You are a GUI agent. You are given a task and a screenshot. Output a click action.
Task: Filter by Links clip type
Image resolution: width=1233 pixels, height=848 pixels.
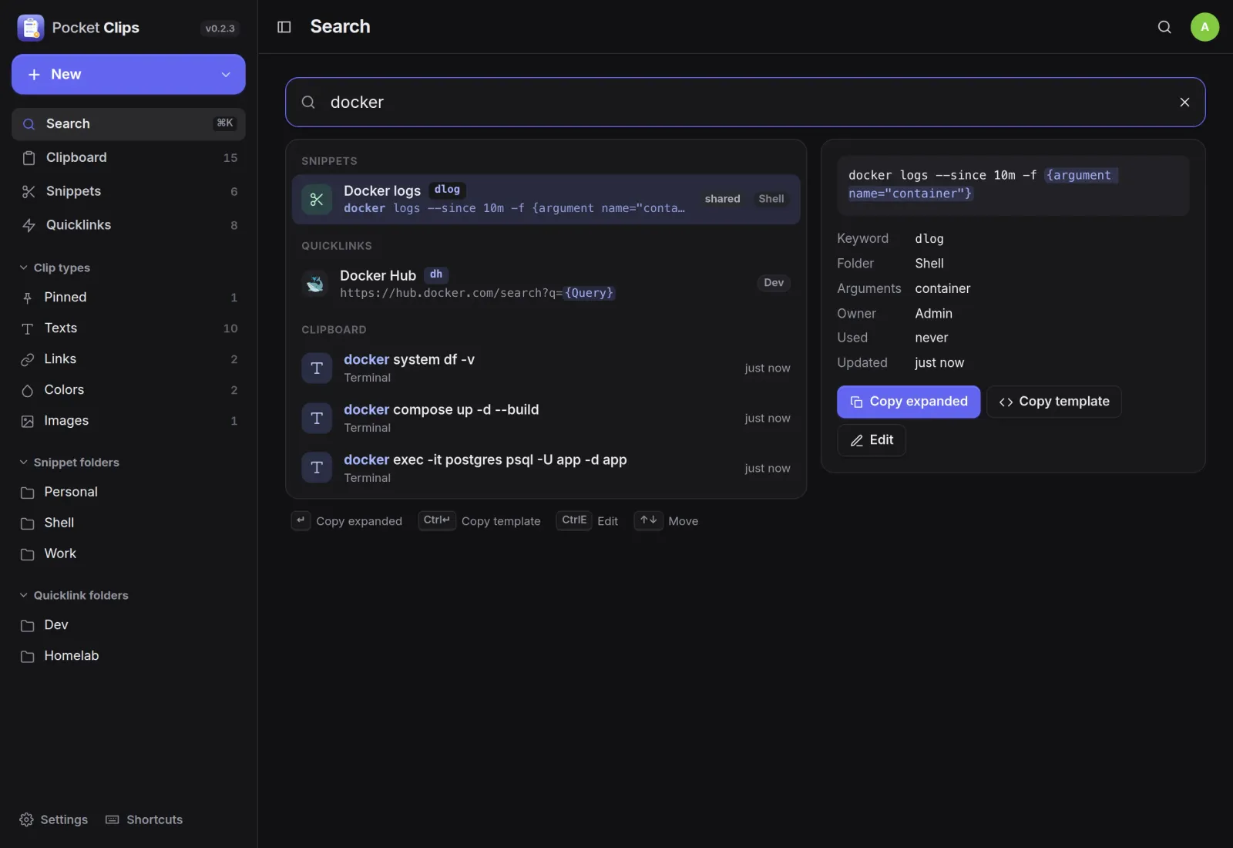[129, 359]
